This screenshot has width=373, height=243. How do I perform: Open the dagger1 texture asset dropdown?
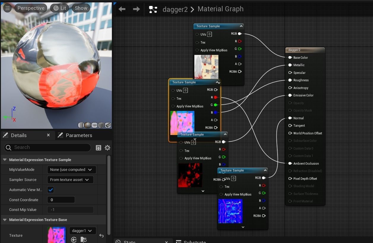(x=82, y=231)
